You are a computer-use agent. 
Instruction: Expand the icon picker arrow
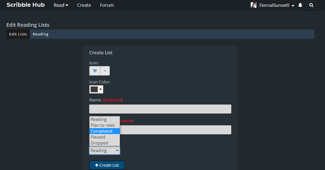(x=105, y=71)
